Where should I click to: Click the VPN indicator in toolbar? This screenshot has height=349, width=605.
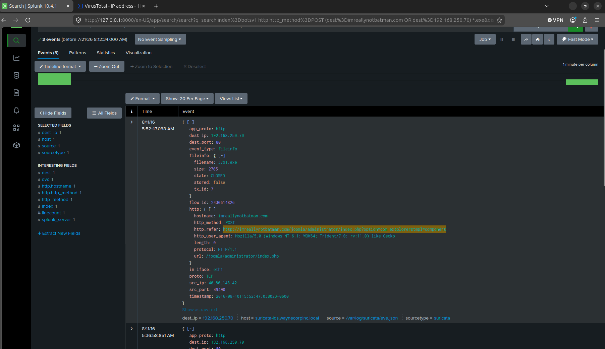coord(555,20)
